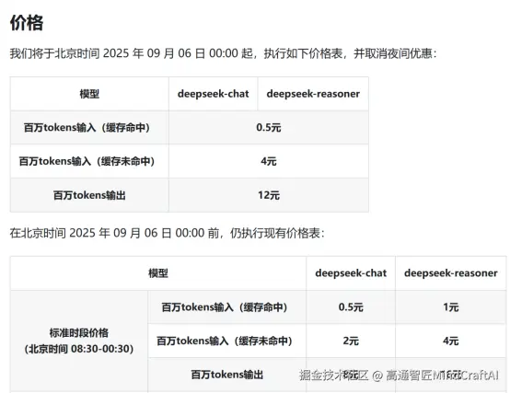
Task: Click 'deepseek-reasoner' header in the existing price table
Action: [451, 273]
